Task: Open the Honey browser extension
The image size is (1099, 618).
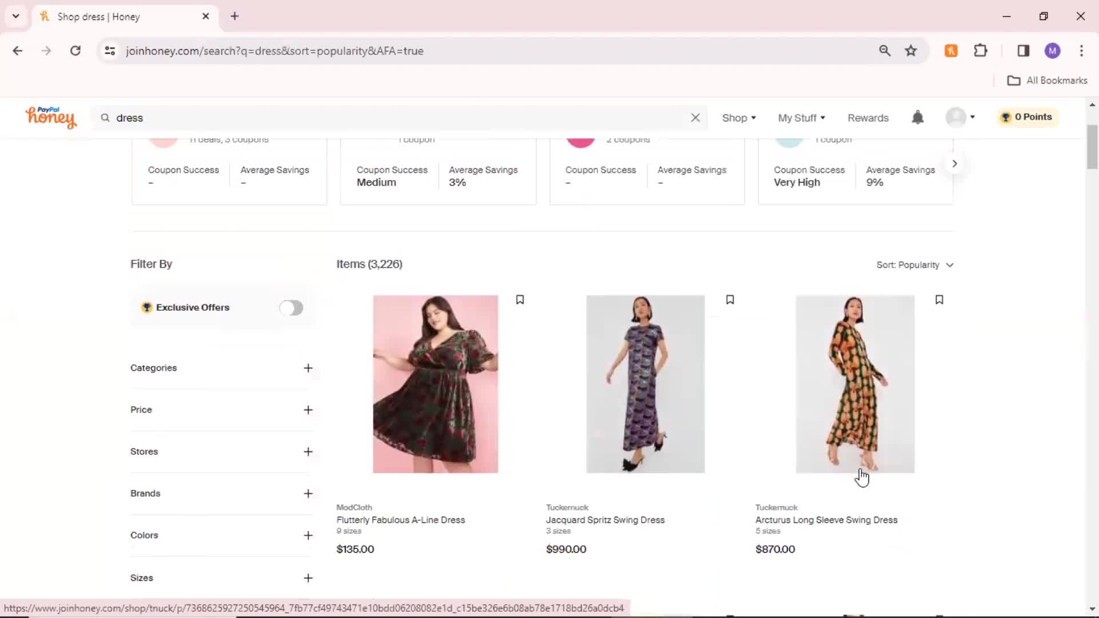Action: click(x=951, y=51)
